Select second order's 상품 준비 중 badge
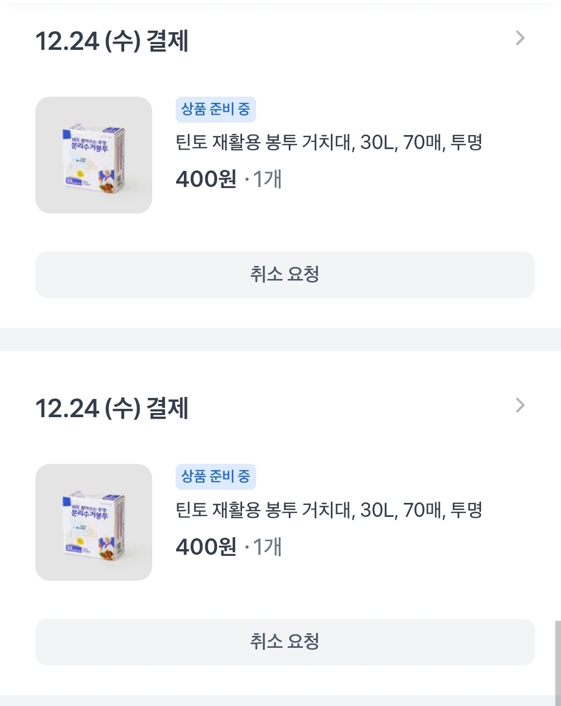Screen dimensions: 561x706 pos(216,477)
